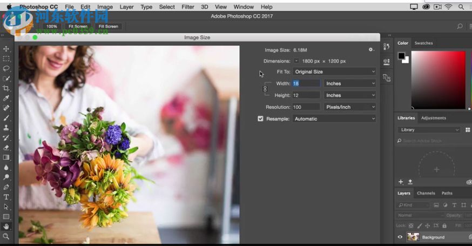
Task: Select the History Brush tool
Action: [6, 137]
